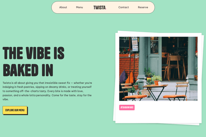The width and height of the screenshot is (206, 137).
Task: Click the 'The Vibe Is Baked In' headline
Action: [34, 61]
